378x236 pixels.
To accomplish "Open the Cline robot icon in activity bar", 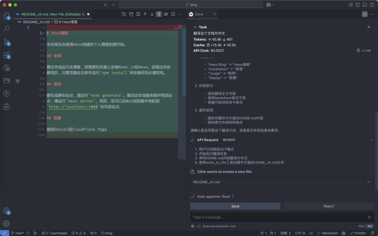I will [7, 107].
